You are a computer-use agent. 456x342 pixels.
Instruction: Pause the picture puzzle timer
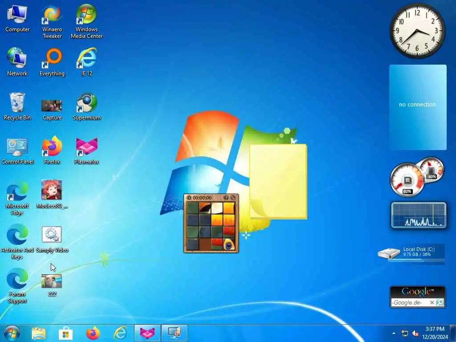(189, 198)
